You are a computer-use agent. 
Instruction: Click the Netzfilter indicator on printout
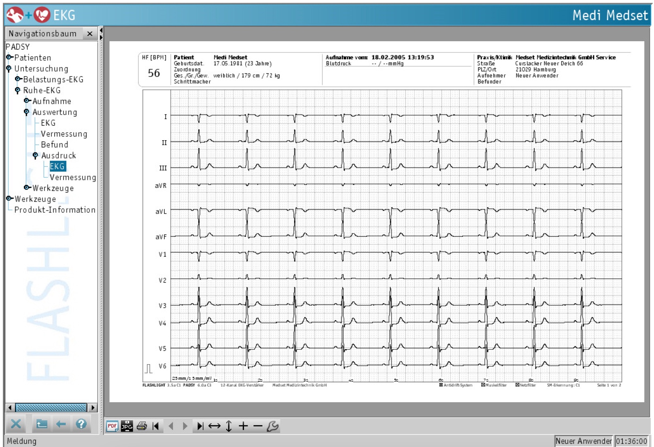click(x=526, y=385)
